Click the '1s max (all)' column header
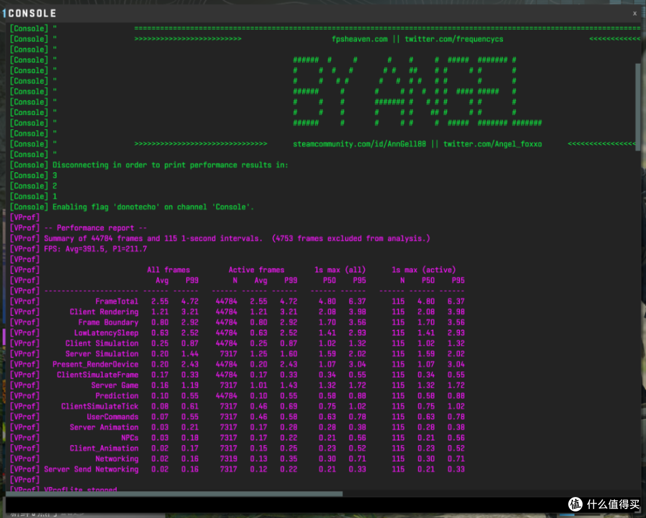This screenshot has height=518, width=646. pyautogui.click(x=340, y=270)
